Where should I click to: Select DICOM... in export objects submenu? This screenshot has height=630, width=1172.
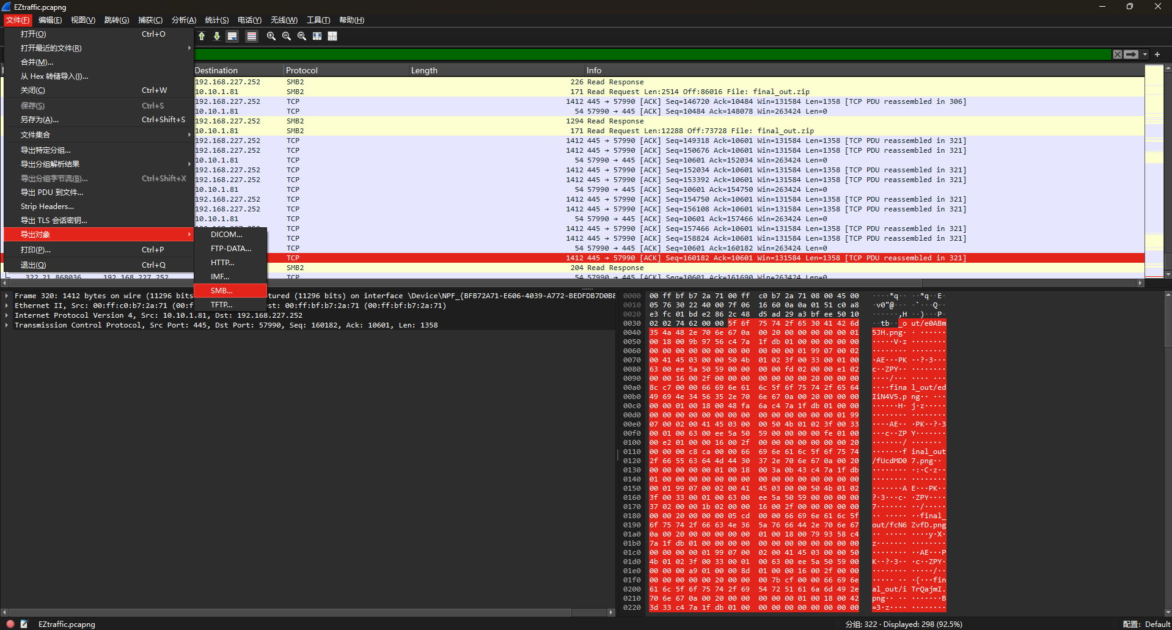coord(230,235)
